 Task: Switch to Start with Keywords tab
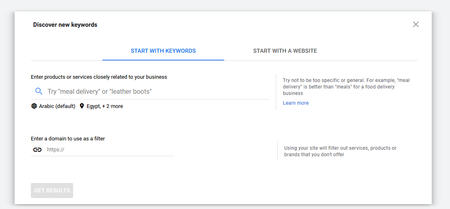pyautogui.click(x=163, y=51)
